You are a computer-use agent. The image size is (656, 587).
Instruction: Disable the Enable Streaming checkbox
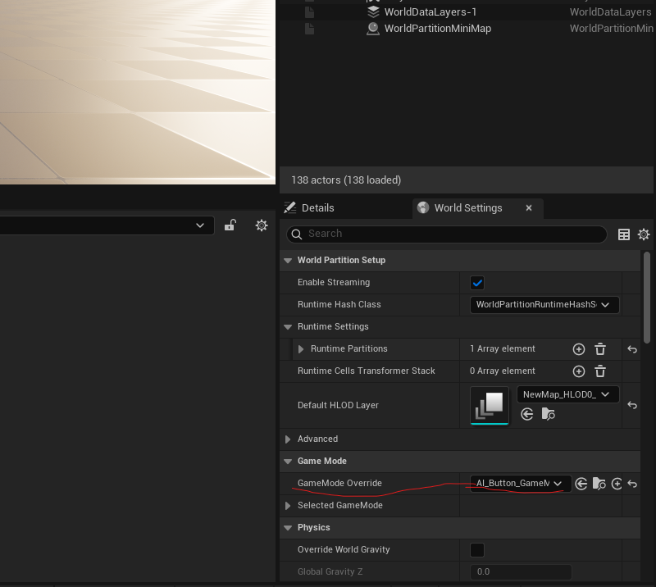pos(477,283)
